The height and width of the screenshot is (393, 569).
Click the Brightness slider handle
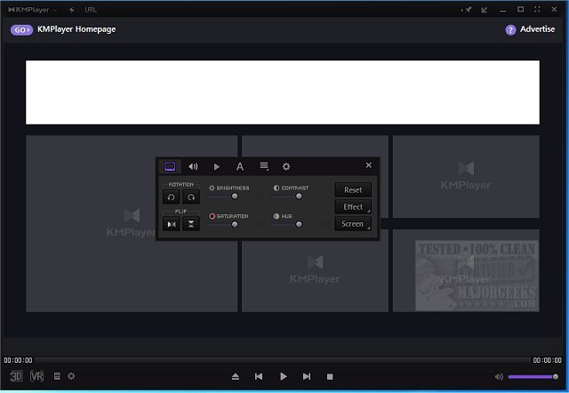(x=235, y=196)
